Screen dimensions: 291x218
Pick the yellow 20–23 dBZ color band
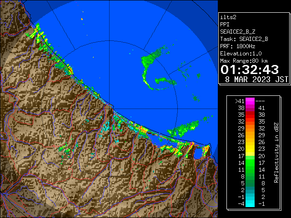tap(250, 149)
